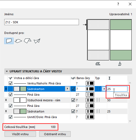Toggle the Shell availability icon
Image resolution: width=136 pixels, height=140 pixels.
pos(37,41)
